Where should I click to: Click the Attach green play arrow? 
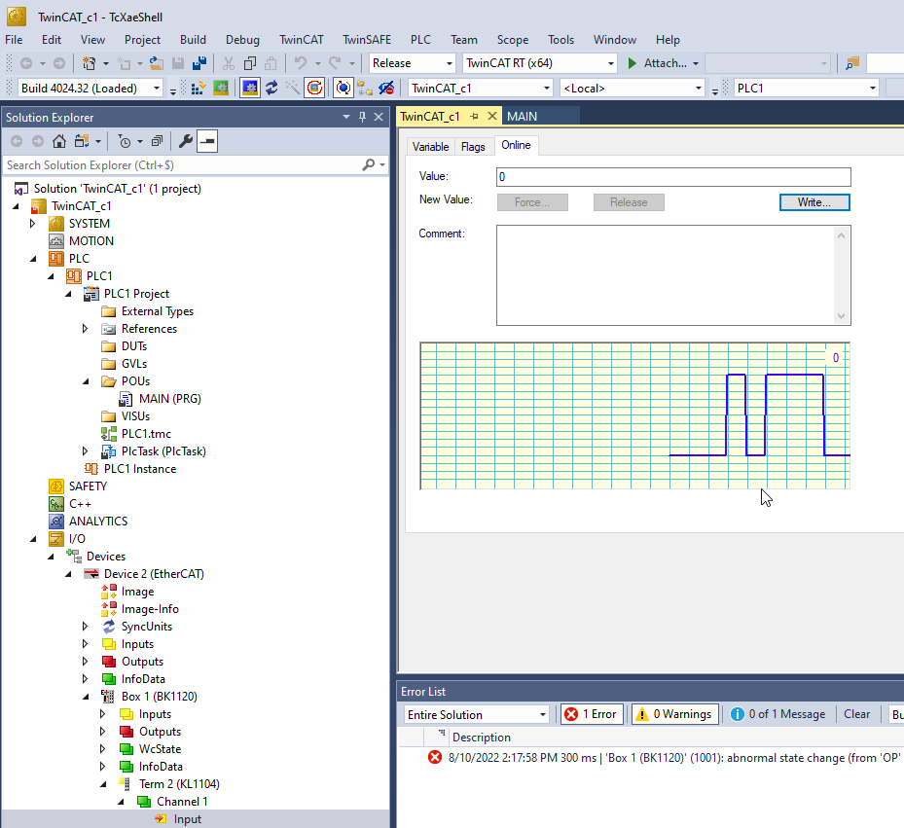(632, 63)
